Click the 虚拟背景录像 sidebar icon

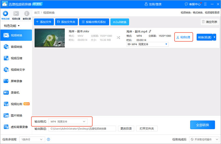coord(6,127)
